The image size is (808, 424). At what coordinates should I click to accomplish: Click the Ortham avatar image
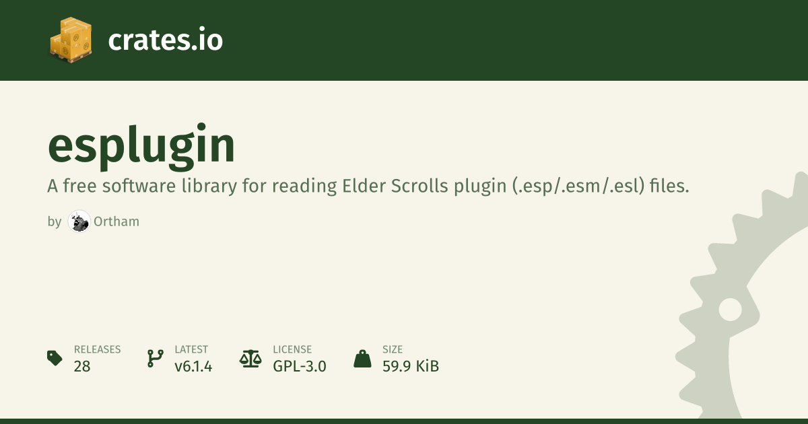pos(79,221)
